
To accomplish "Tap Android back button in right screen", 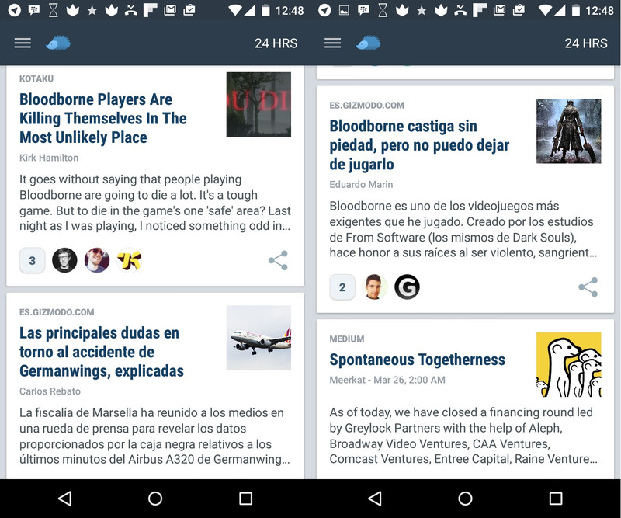I will pos(375,498).
